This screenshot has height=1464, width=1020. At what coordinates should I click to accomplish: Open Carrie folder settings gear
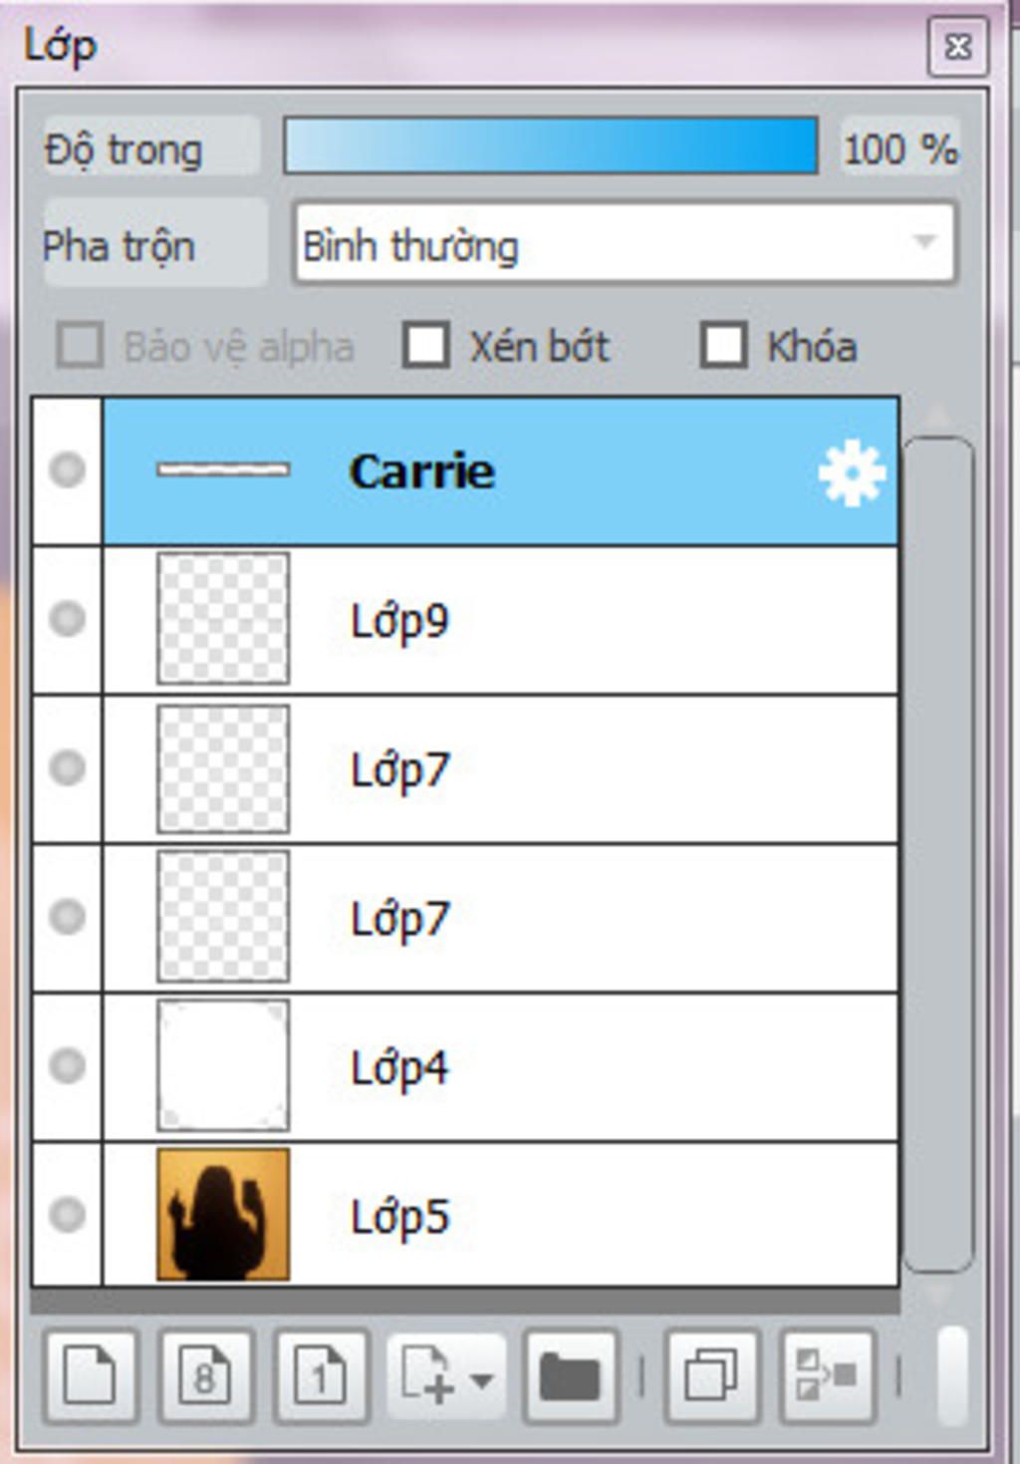pyautogui.click(x=852, y=471)
